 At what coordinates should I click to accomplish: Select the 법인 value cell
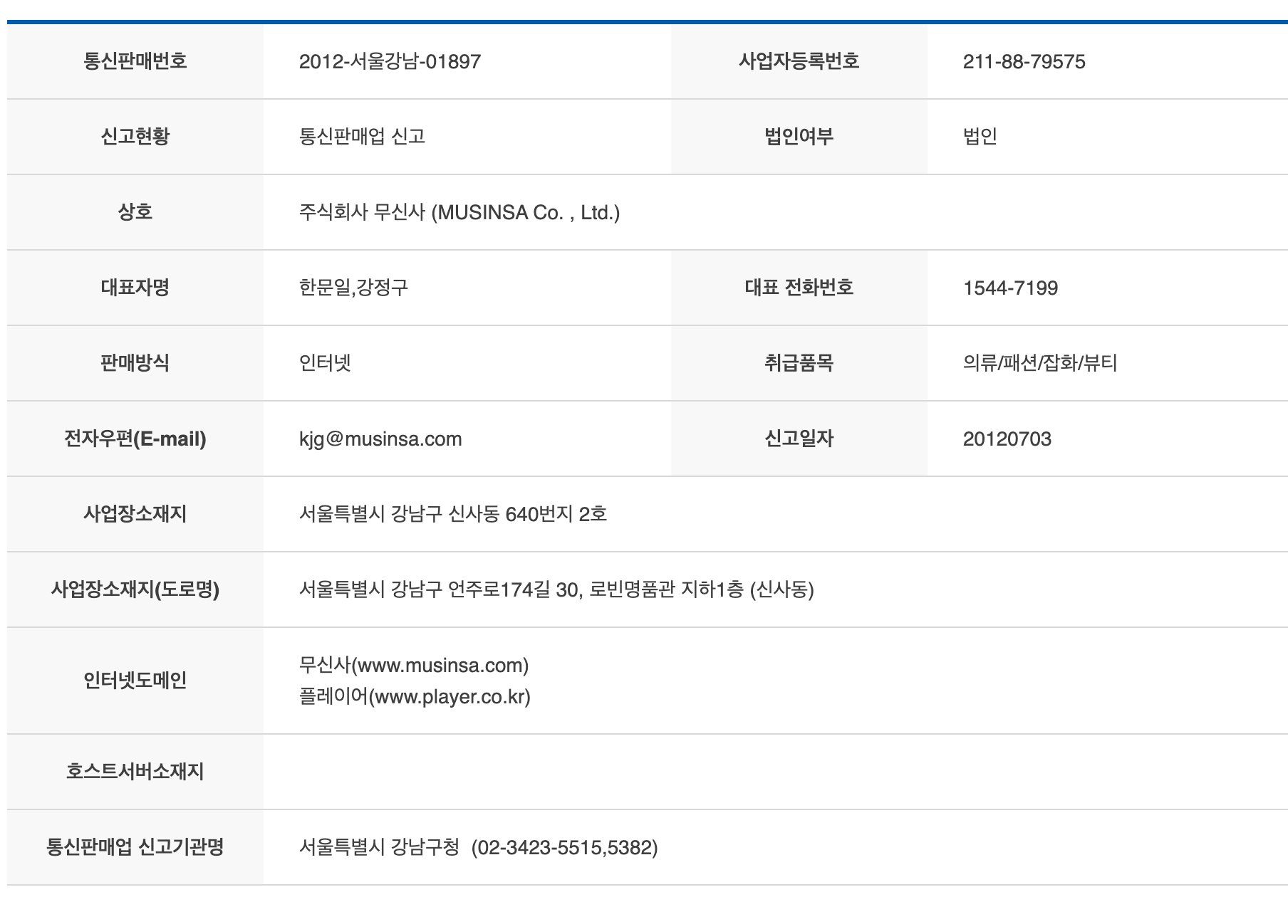pyautogui.click(x=1108, y=137)
